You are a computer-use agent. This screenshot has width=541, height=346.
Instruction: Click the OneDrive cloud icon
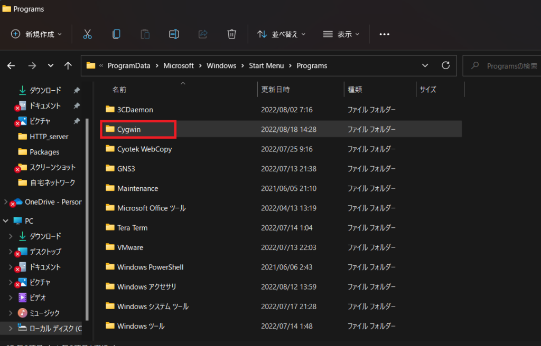tap(17, 201)
